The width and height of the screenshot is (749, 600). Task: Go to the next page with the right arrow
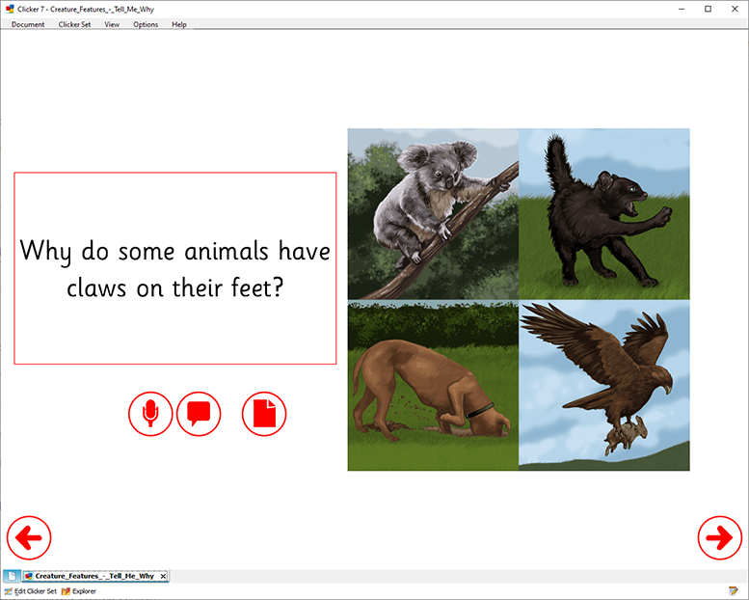point(719,537)
